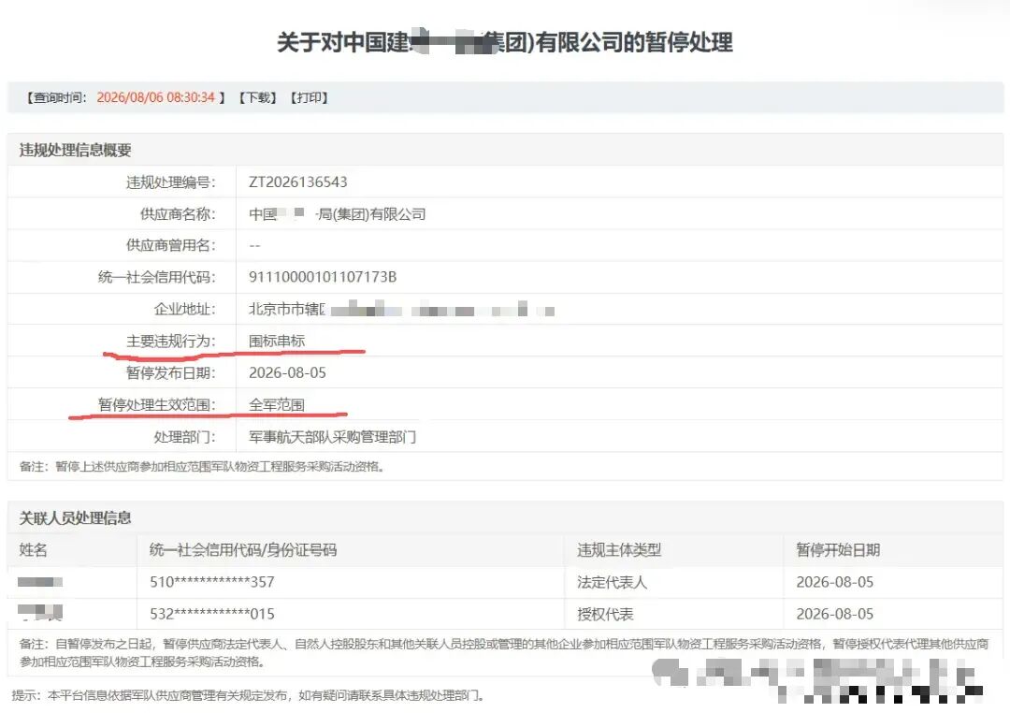Screen dimensions: 1010x713
Task: Click the 违规处理编号 label
Action: click(x=171, y=182)
